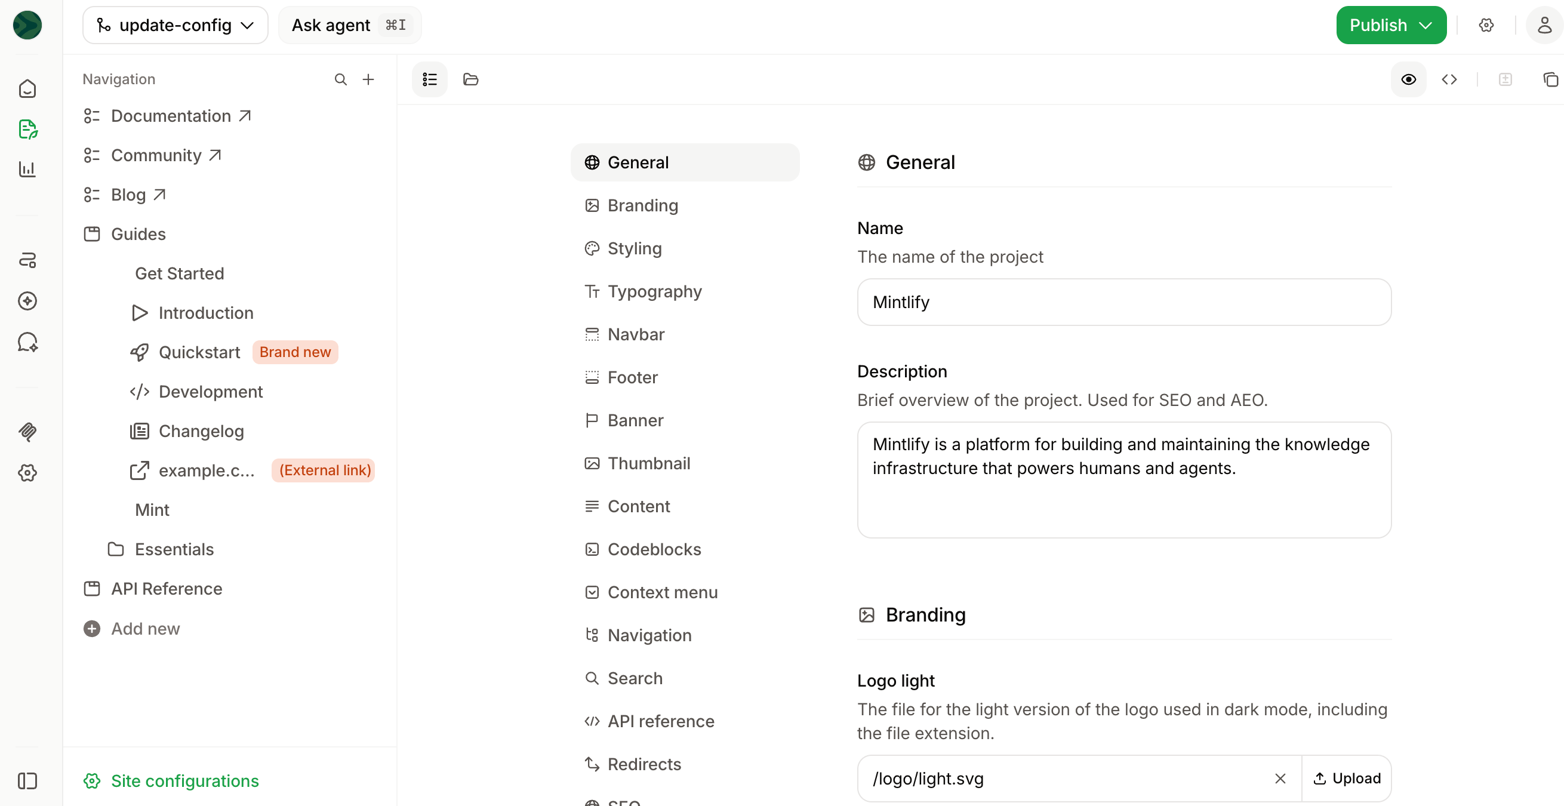This screenshot has width=1564, height=806.
Task: Select Thumbnail settings section
Action: 685,463
